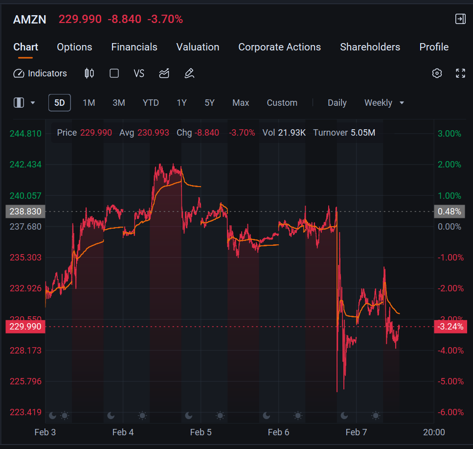Click the 238.830 crosshair price label
The image size is (473, 449).
tap(25, 212)
